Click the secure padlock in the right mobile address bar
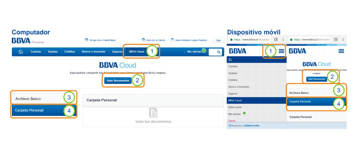358x152 pixels. point(291,40)
